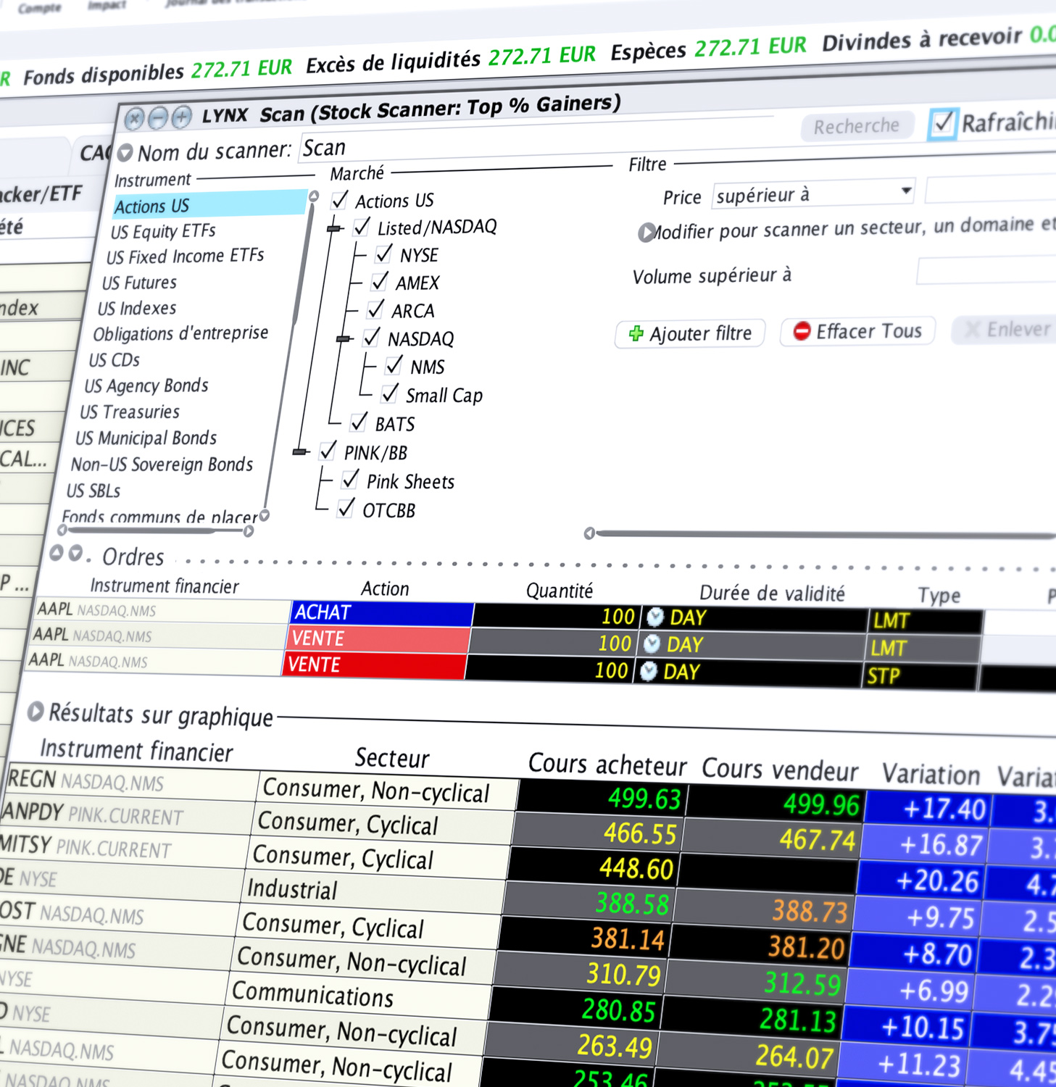Click the clock icon in the ACHAT order row
This screenshot has width=1056, height=1087.
(x=655, y=617)
